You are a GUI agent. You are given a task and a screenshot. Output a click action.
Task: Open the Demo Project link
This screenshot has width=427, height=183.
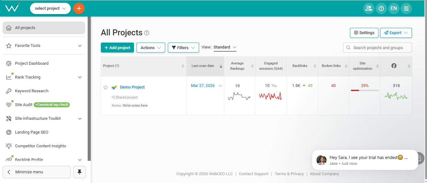point(132,87)
